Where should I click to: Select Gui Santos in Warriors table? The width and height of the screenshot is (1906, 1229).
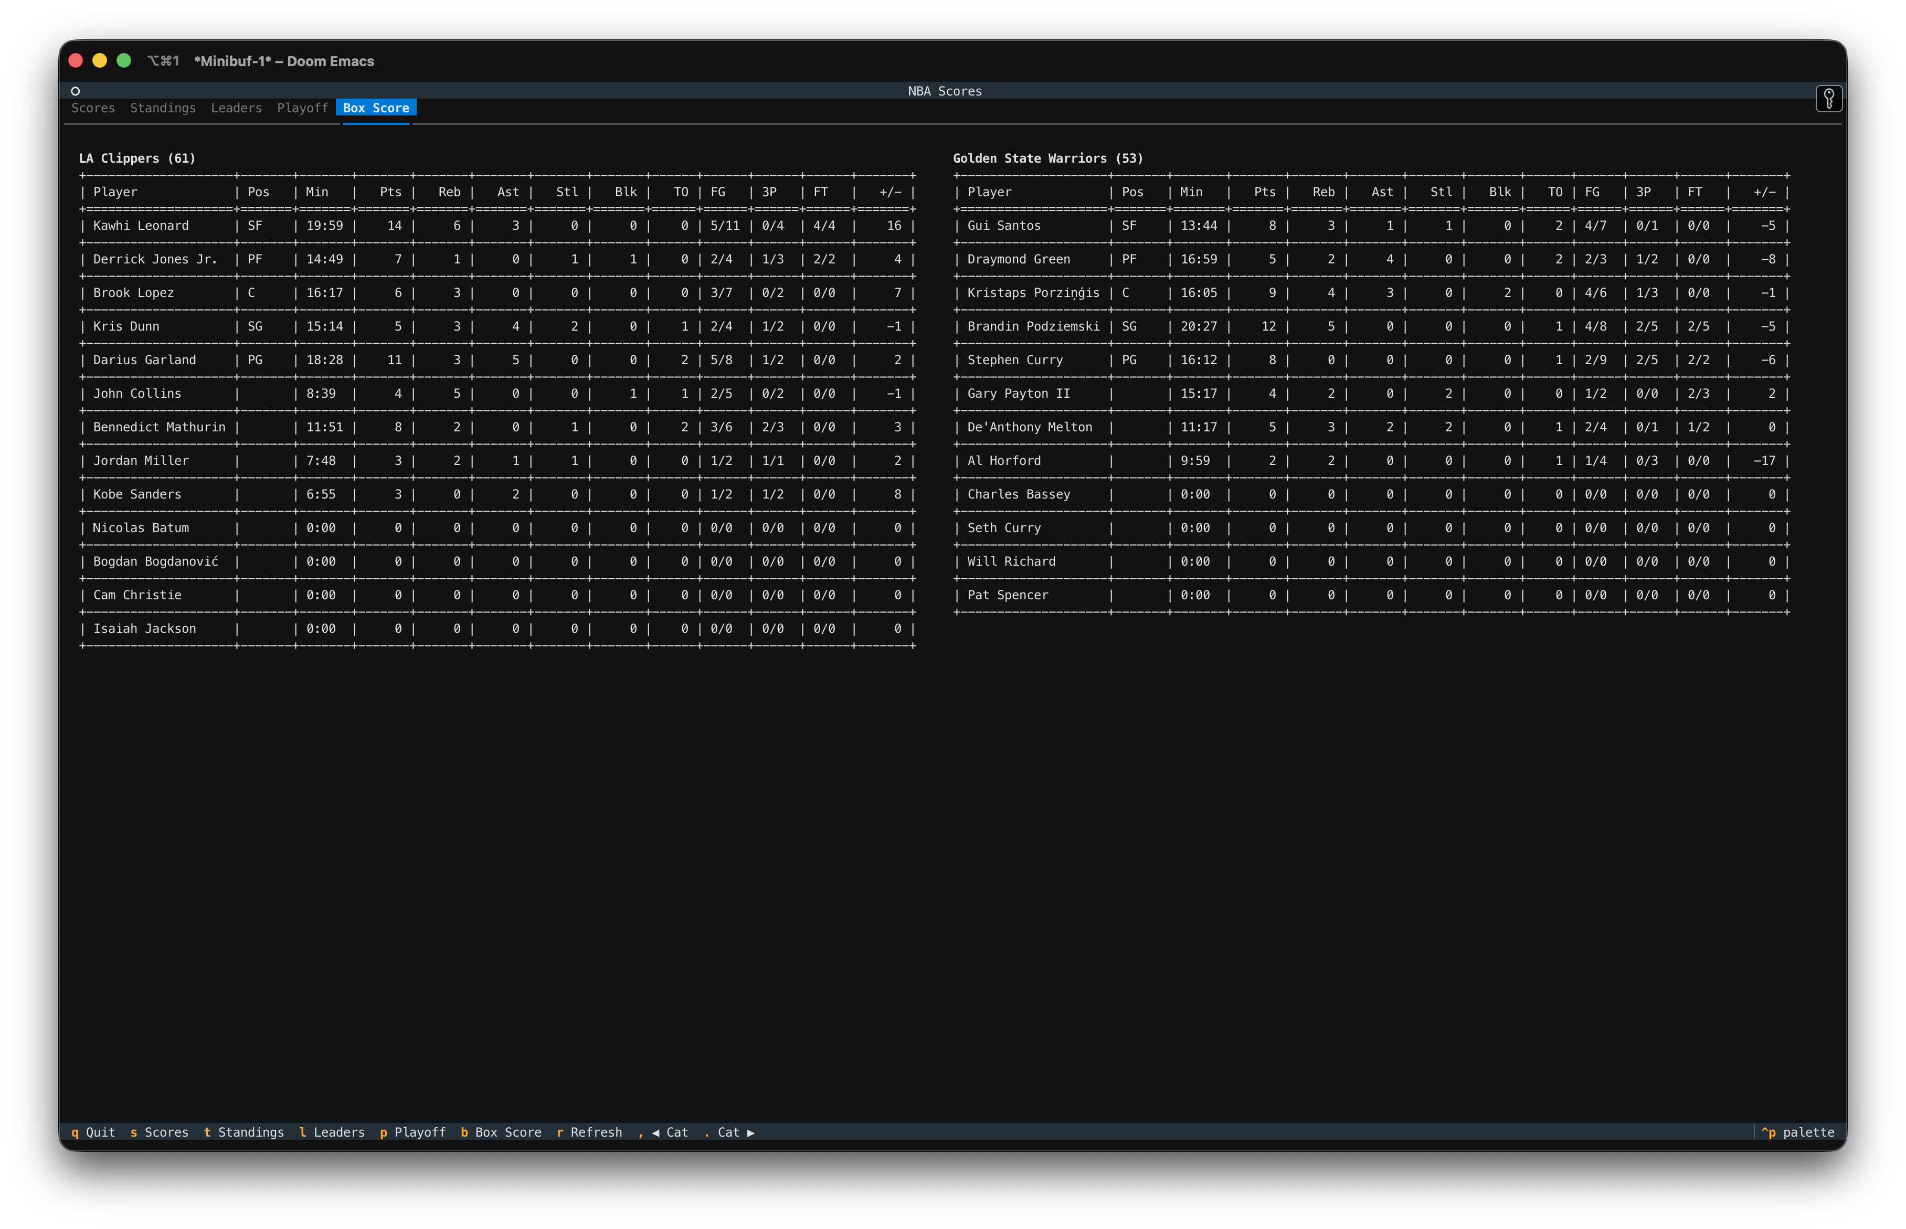pos(1004,226)
